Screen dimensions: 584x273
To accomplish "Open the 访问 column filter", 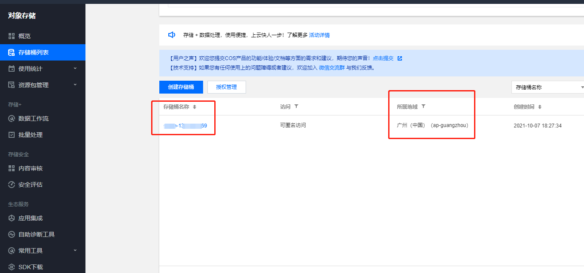I will tap(296, 106).
